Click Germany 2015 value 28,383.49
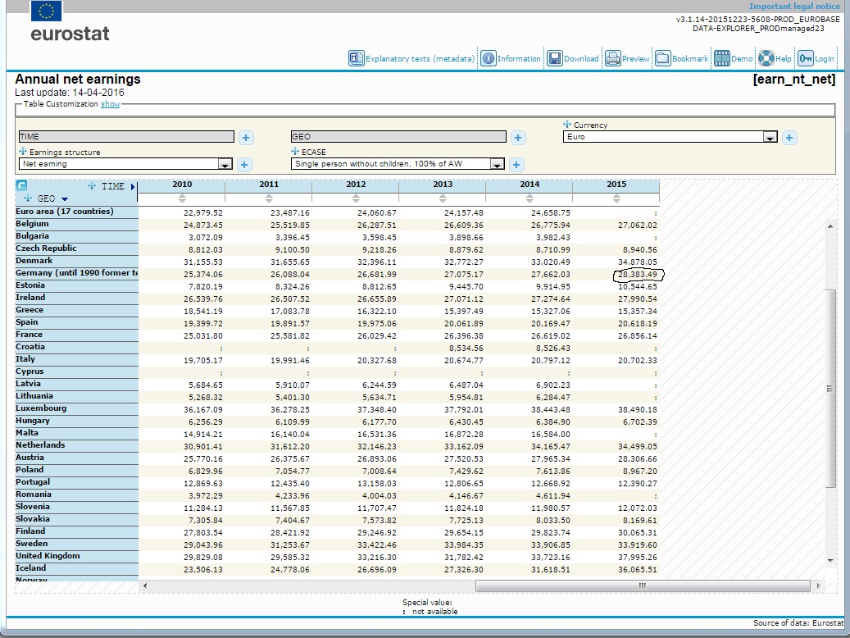Screen dimensions: 850x638 637,275
